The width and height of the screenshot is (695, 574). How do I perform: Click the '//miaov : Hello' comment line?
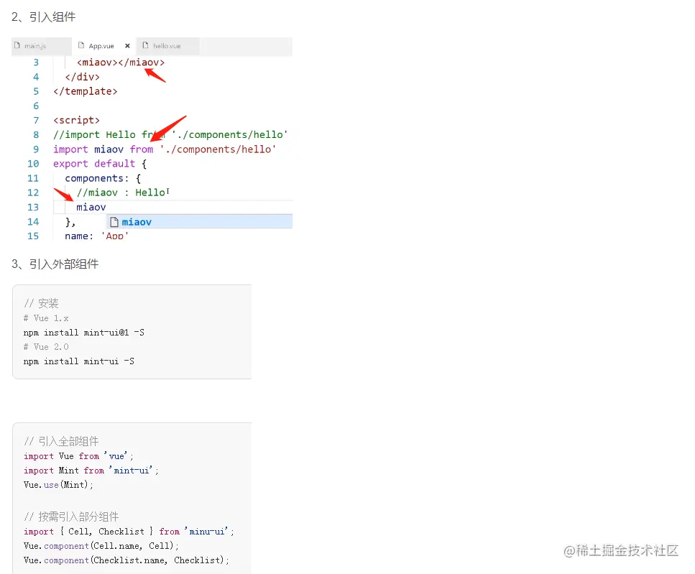pyautogui.click(x=121, y=193)
